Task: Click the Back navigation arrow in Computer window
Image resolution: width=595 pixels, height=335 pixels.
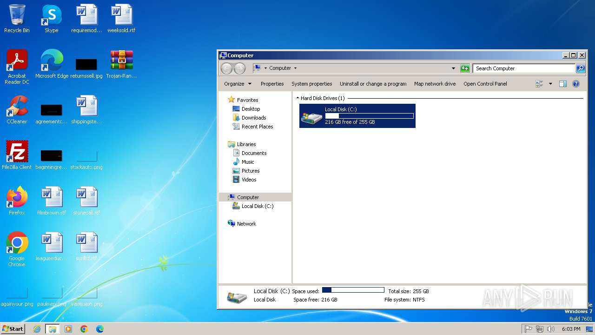Action: coord(226,68)
